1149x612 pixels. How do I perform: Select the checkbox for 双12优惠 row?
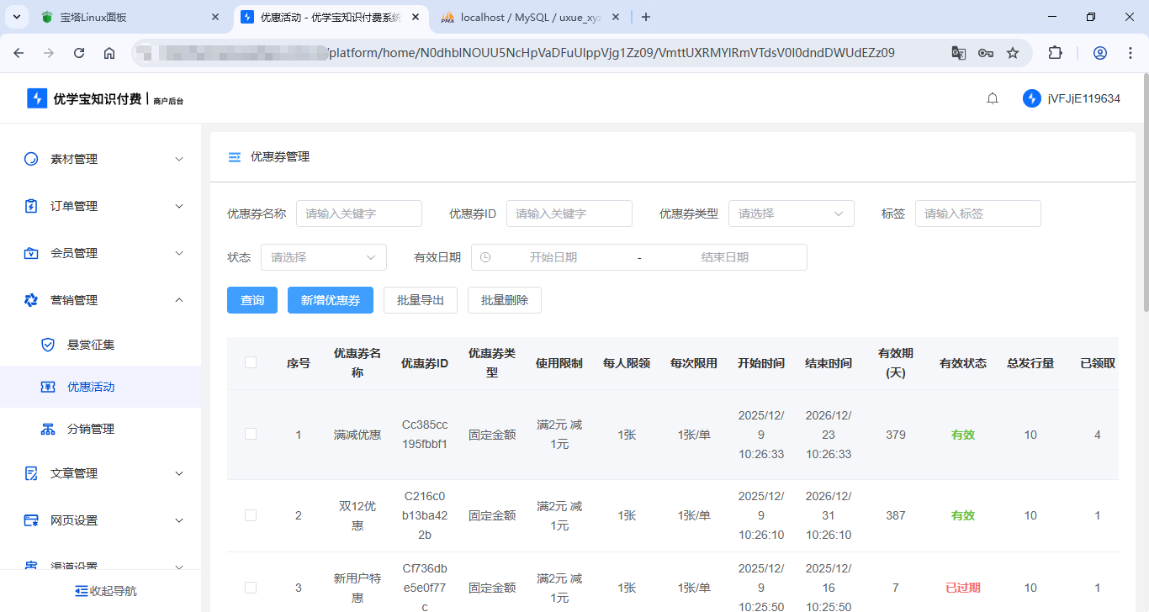251,515
